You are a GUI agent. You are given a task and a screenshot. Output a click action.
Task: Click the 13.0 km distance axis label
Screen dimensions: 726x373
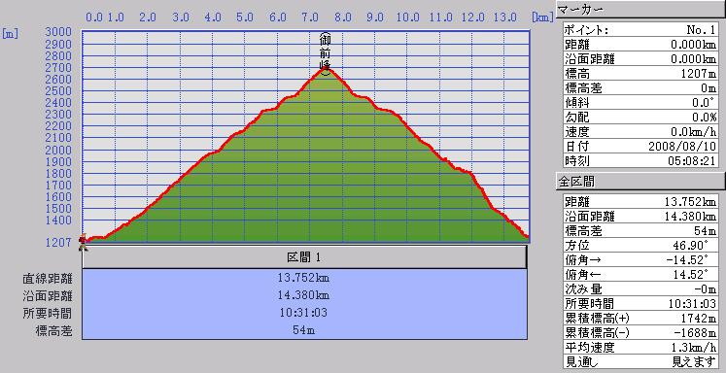tap(504, 17)
